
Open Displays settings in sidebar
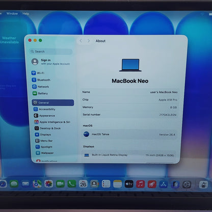coord(43,135)
